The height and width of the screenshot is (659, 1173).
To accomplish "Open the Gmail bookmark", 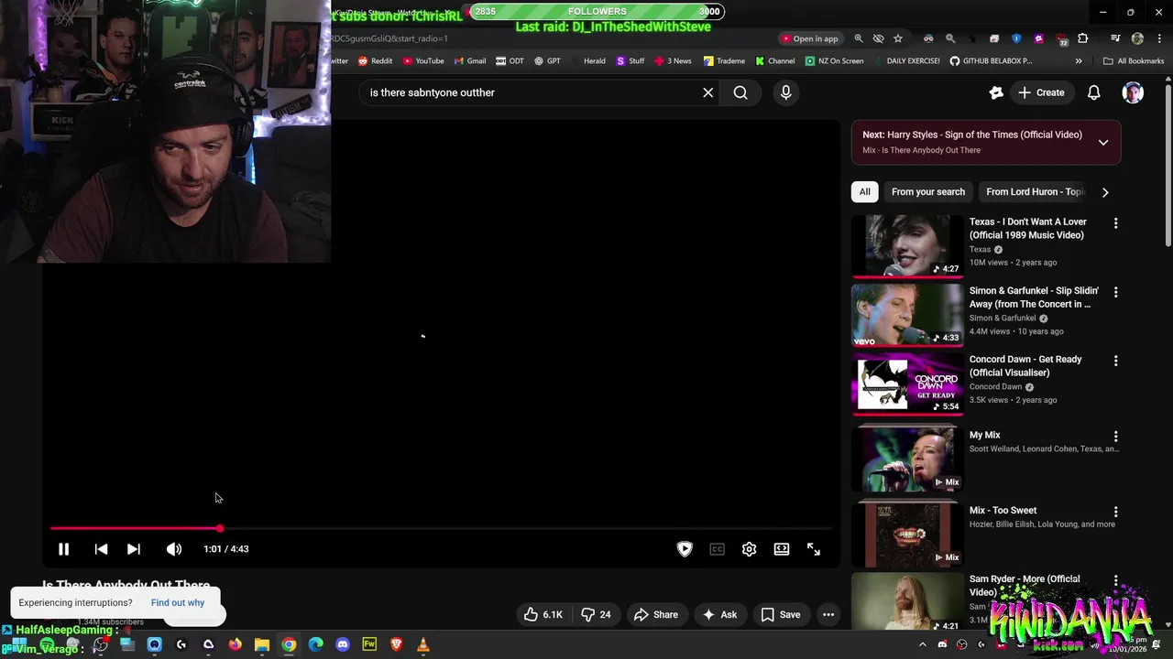I will click(470, 61).
